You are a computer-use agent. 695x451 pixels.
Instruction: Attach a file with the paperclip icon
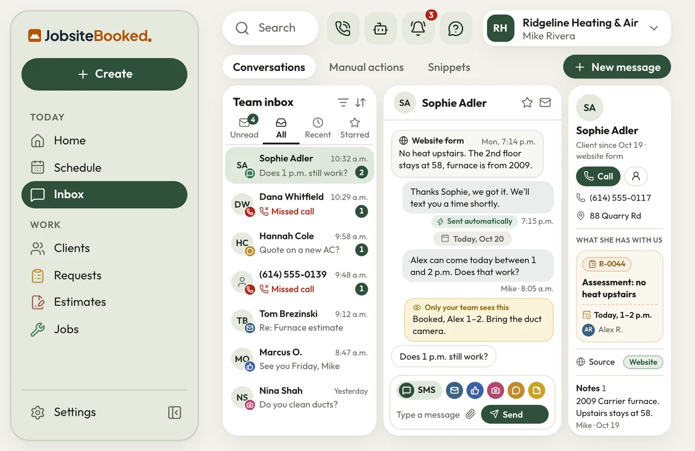coord(470,414)
